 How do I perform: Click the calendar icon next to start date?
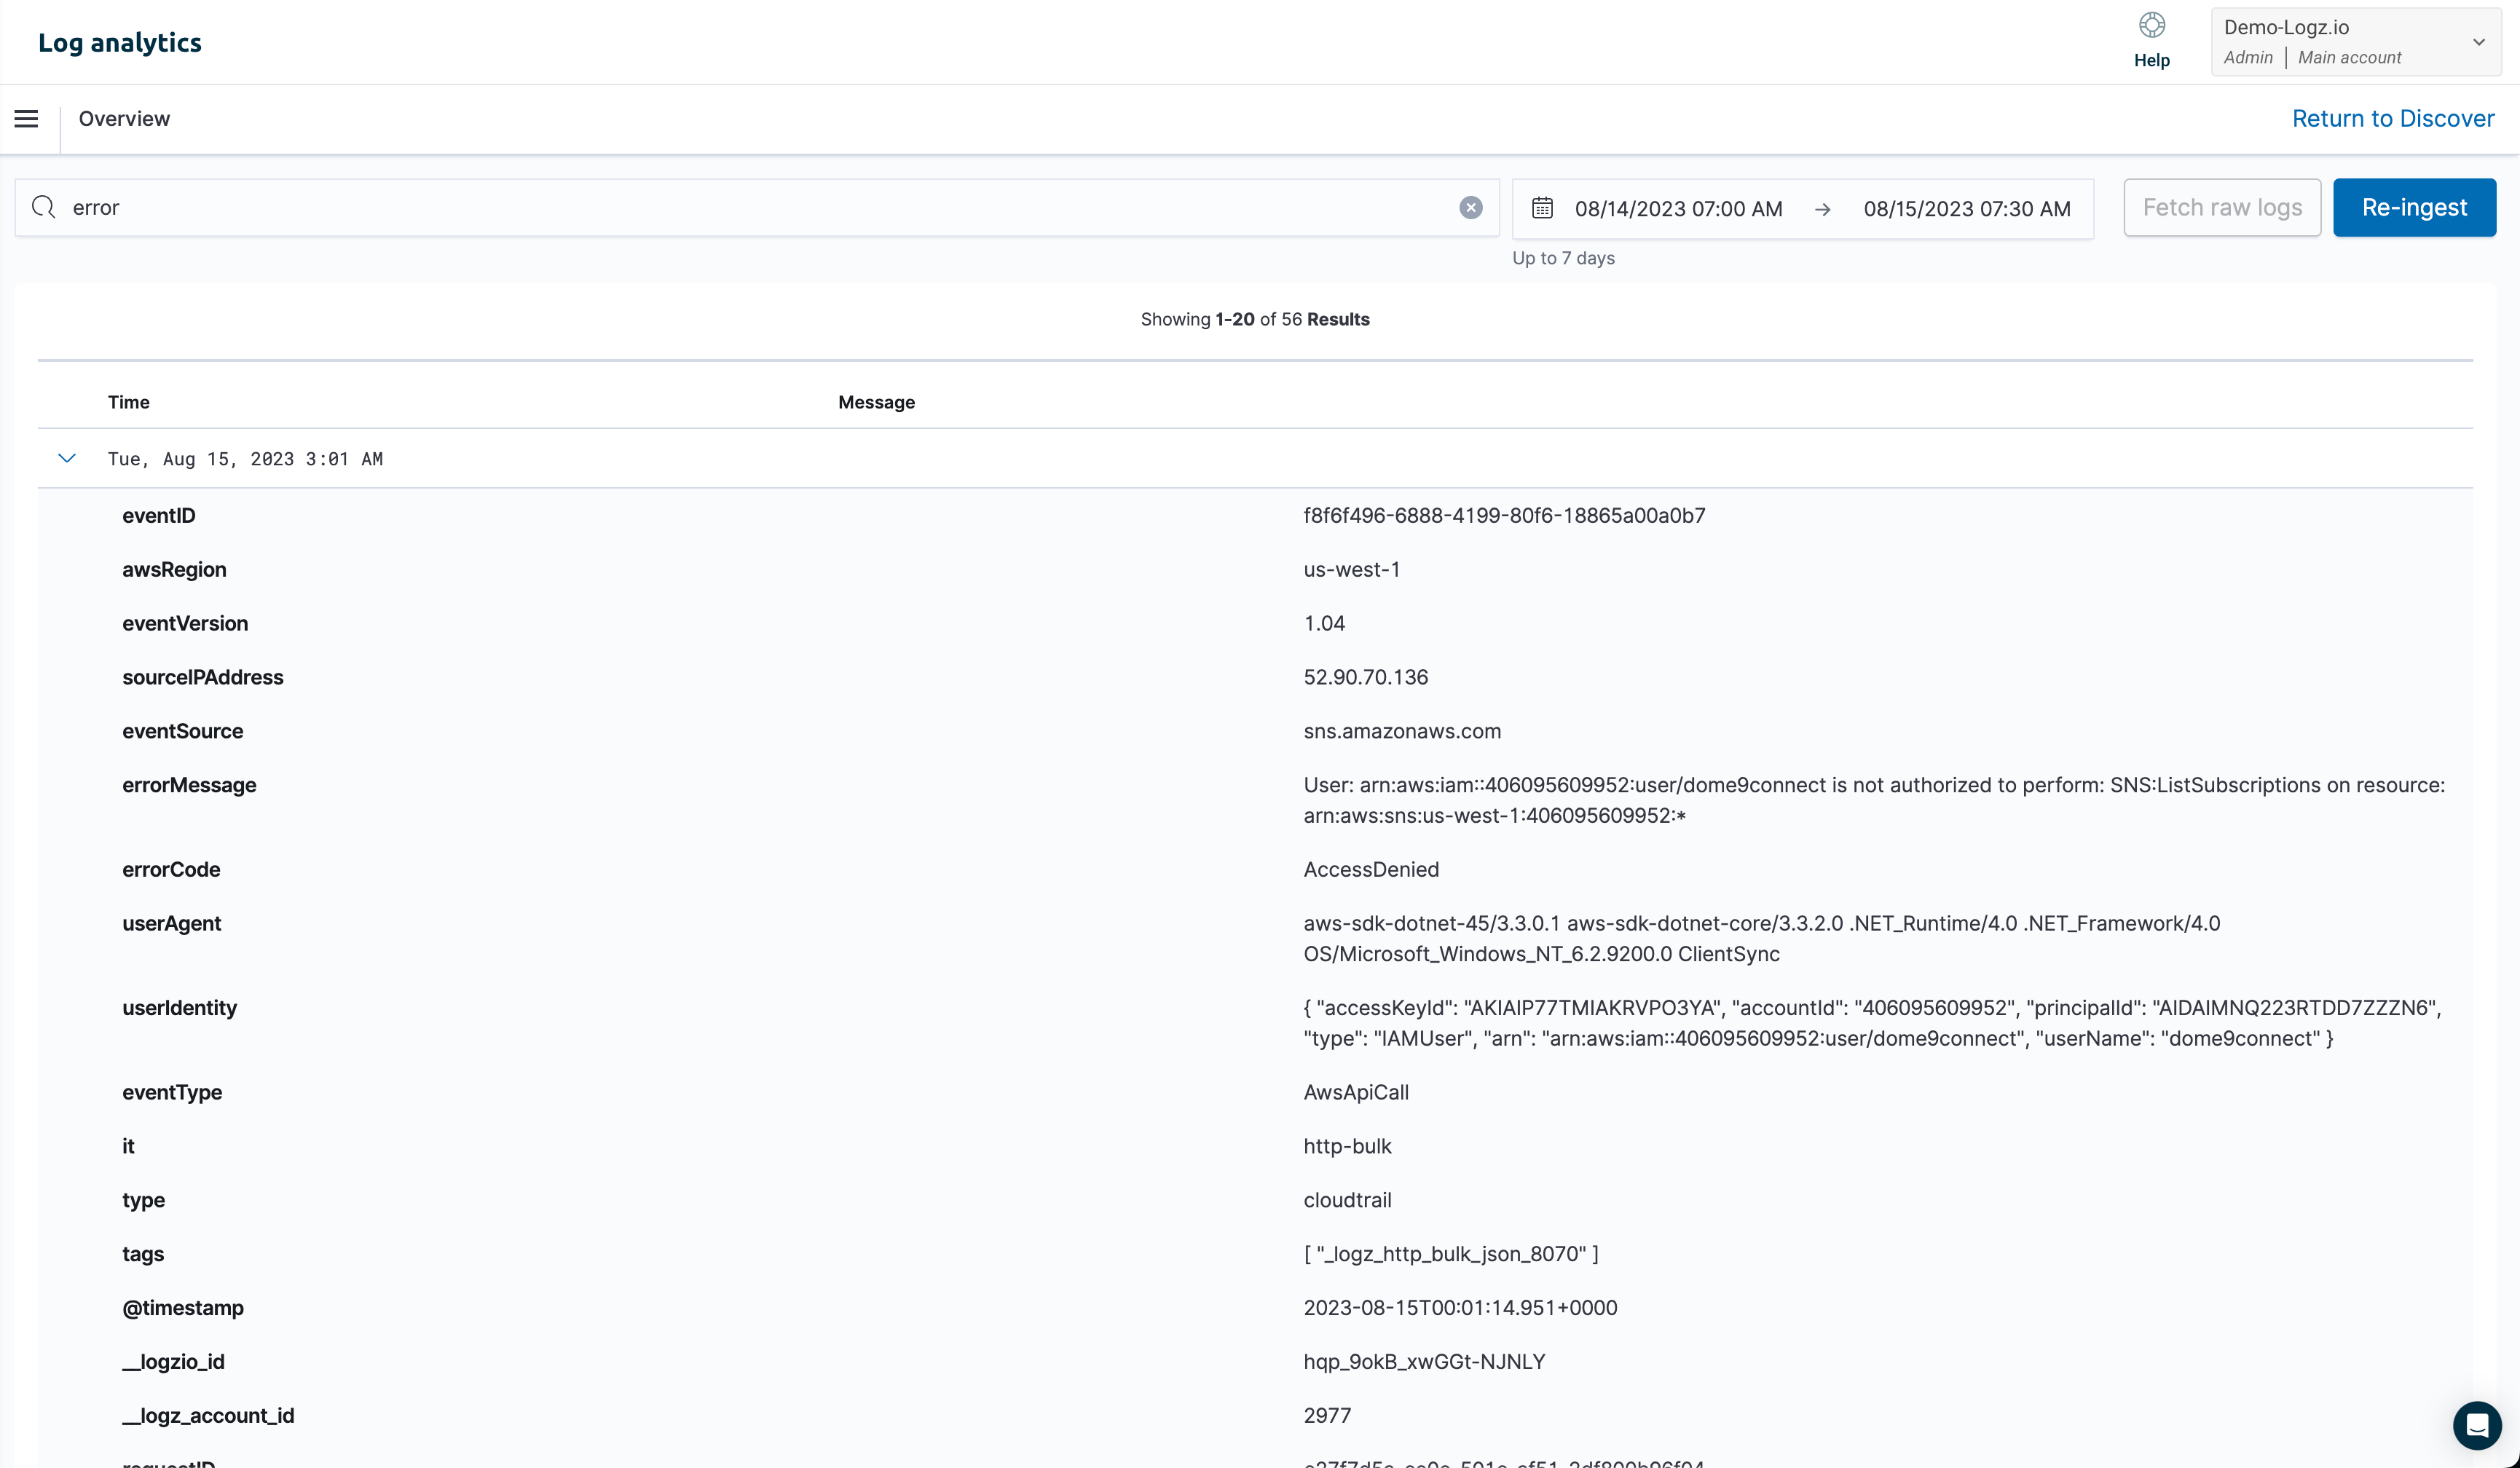[x=1541, y=206]
